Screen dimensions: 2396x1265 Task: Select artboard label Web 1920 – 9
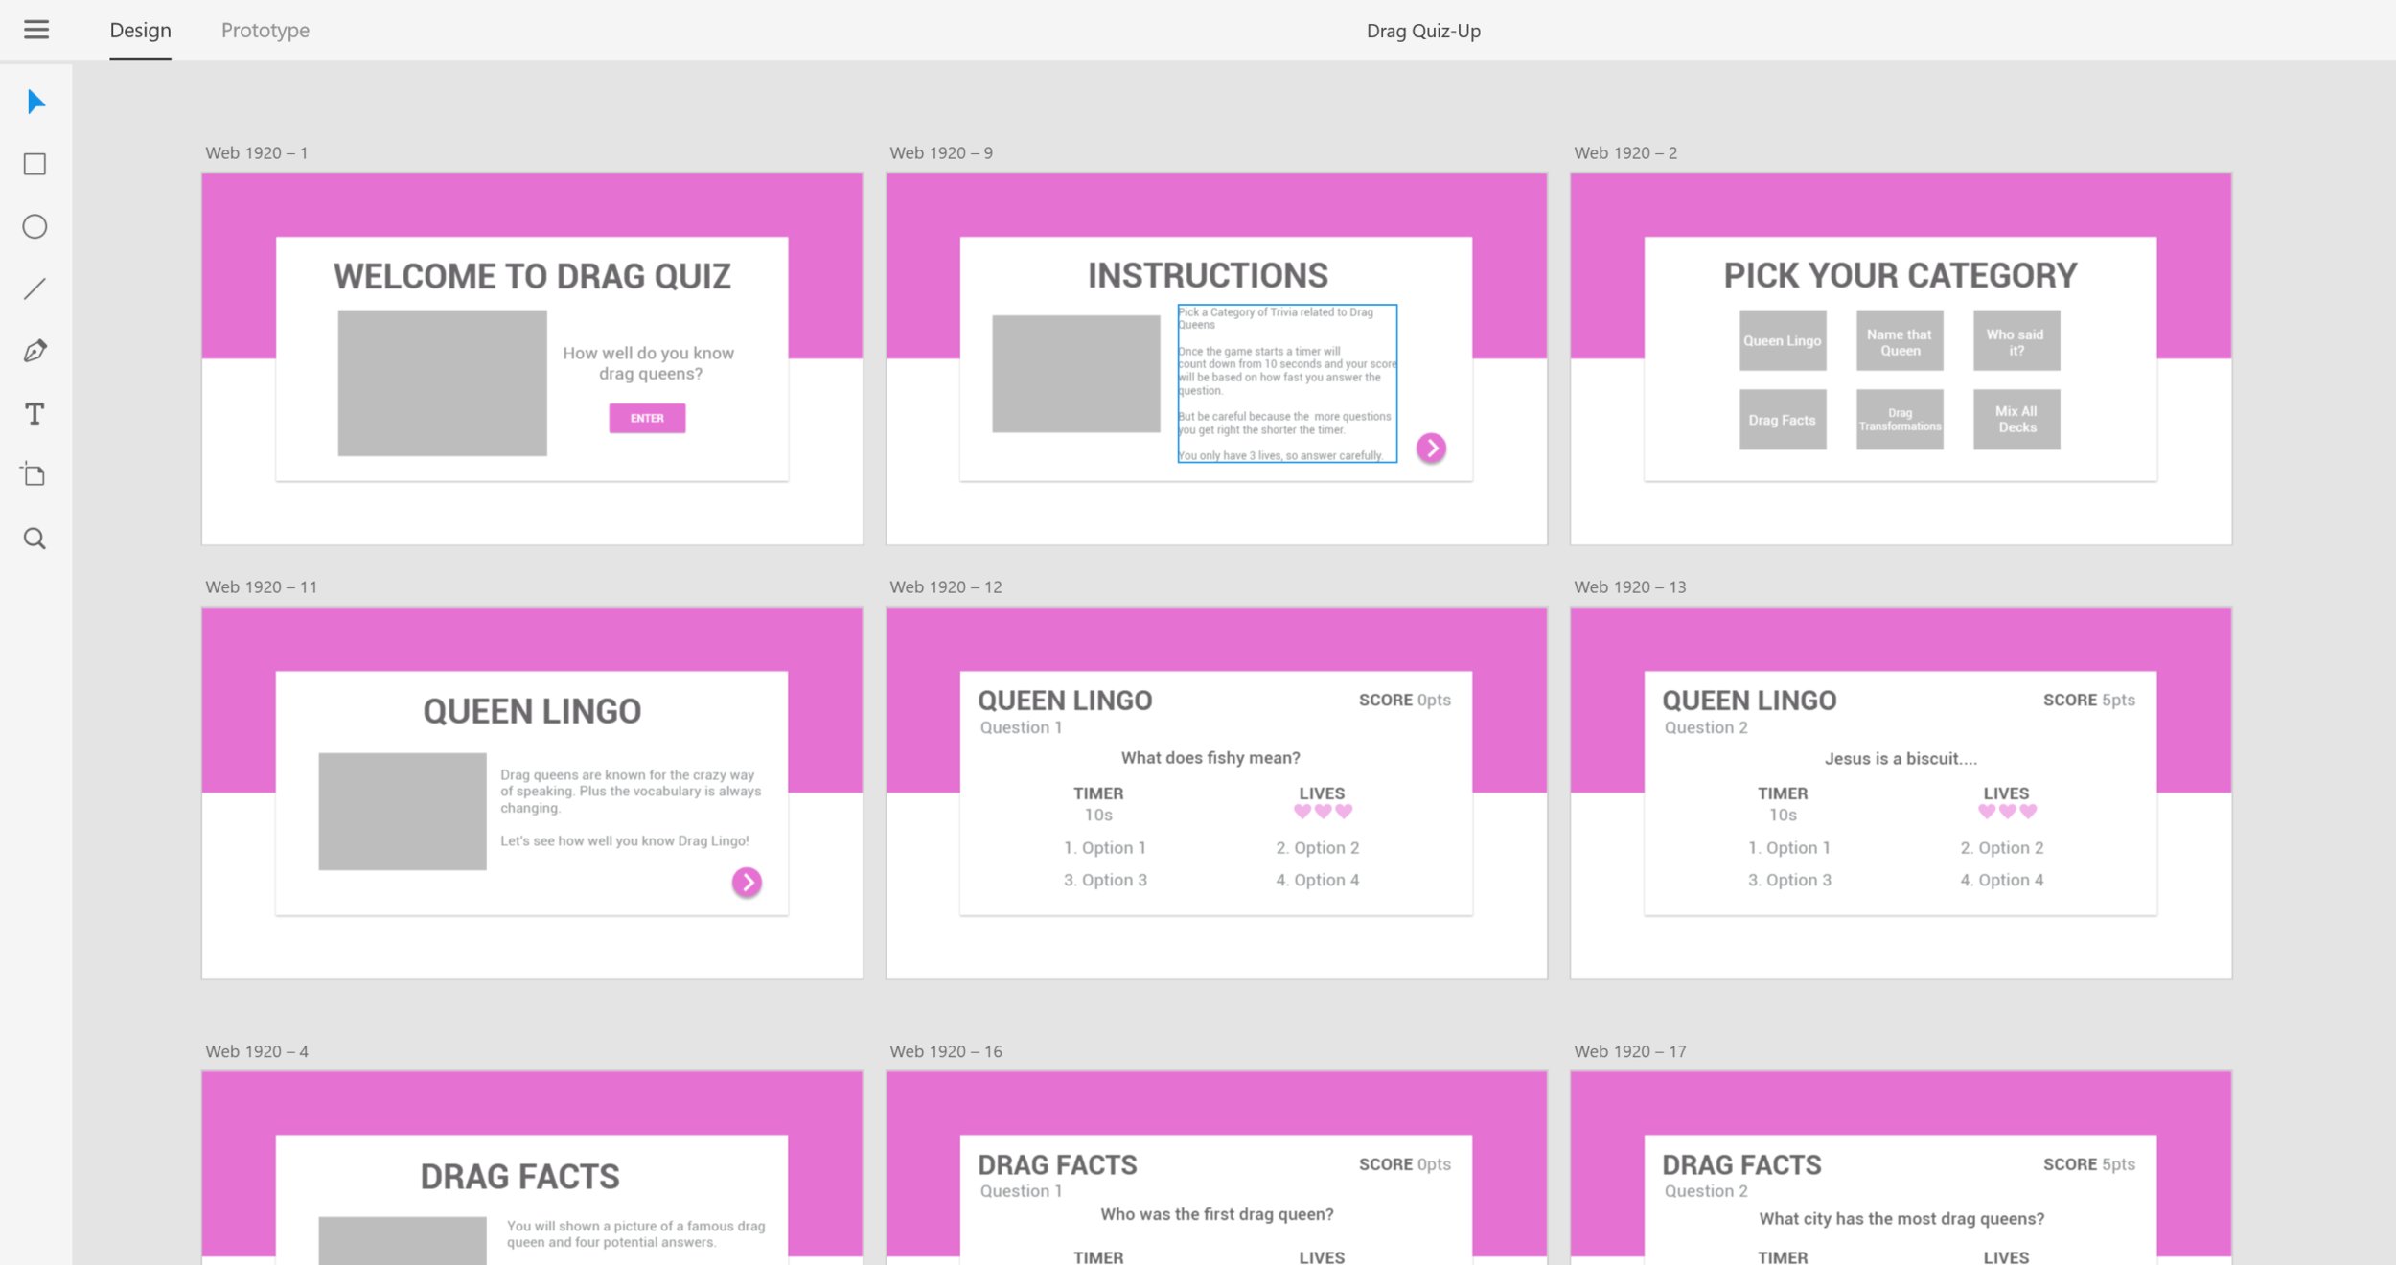tap(940, 153)
